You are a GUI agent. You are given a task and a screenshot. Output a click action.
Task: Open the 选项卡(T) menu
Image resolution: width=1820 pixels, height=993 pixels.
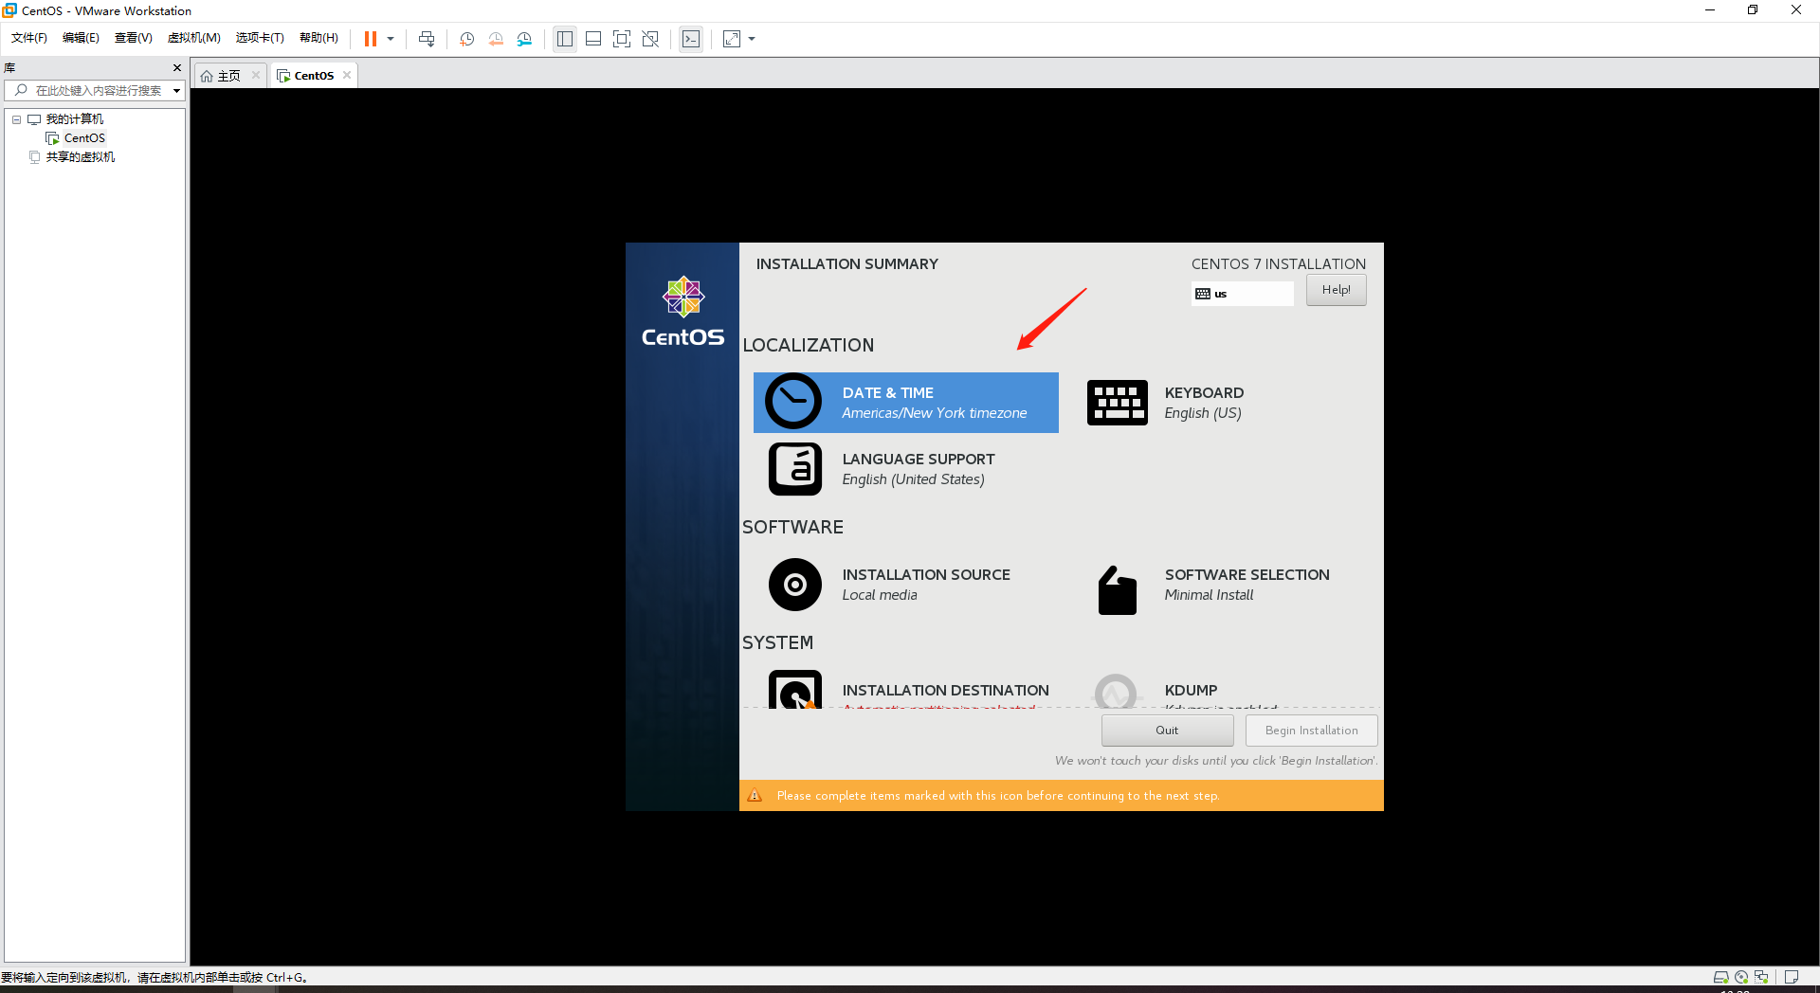pyautogui.click(x=261, y=38)
